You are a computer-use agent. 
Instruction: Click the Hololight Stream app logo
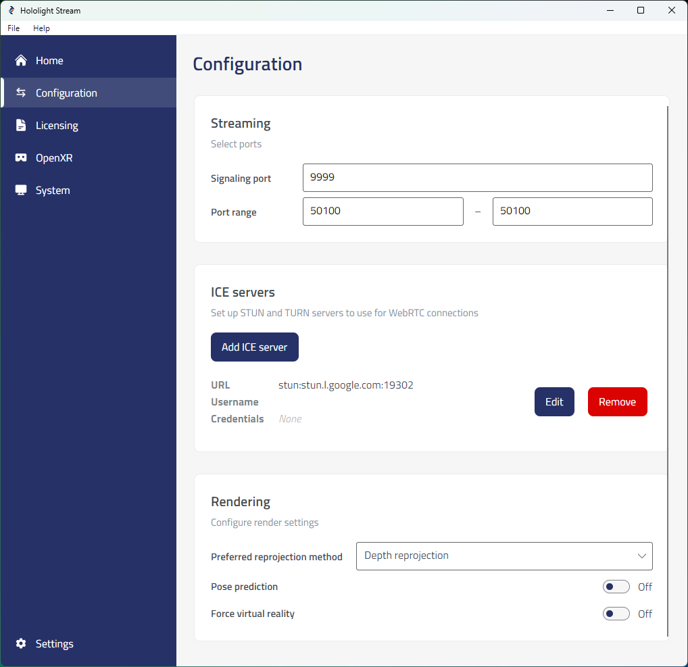pyautogui.click(x=11, y=10)
